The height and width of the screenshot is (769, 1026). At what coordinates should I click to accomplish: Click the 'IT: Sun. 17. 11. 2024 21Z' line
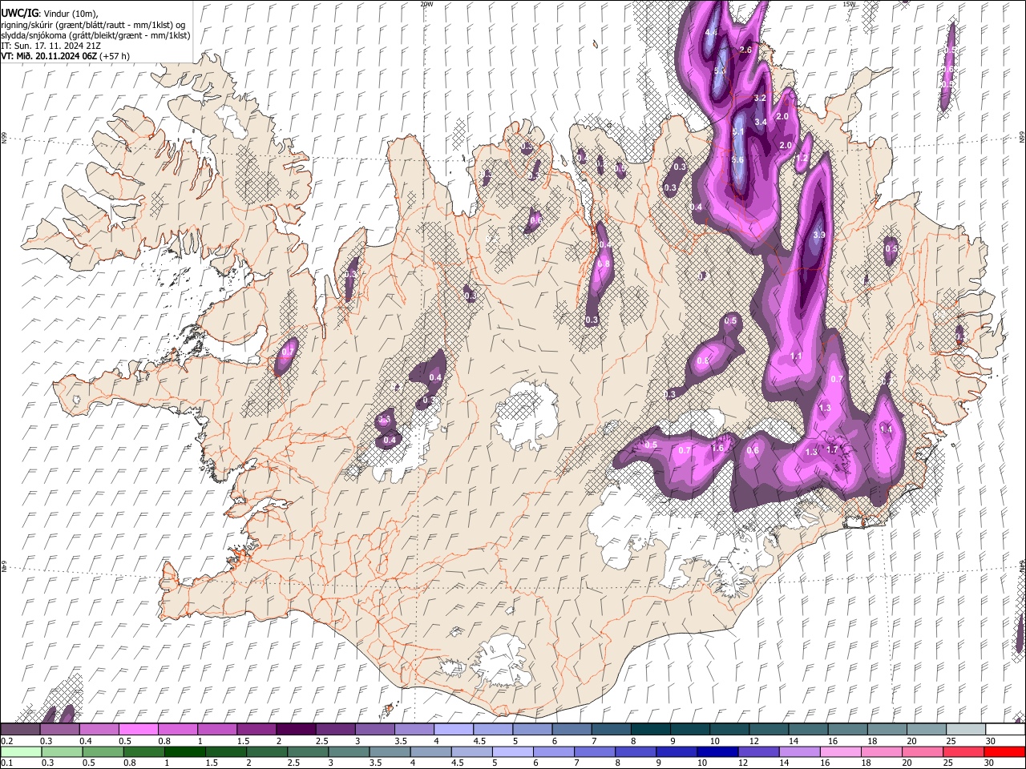coord(50,46)
